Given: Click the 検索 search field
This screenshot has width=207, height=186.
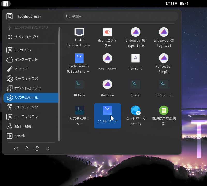Looking at the screenshot, I should pos(121,16).
